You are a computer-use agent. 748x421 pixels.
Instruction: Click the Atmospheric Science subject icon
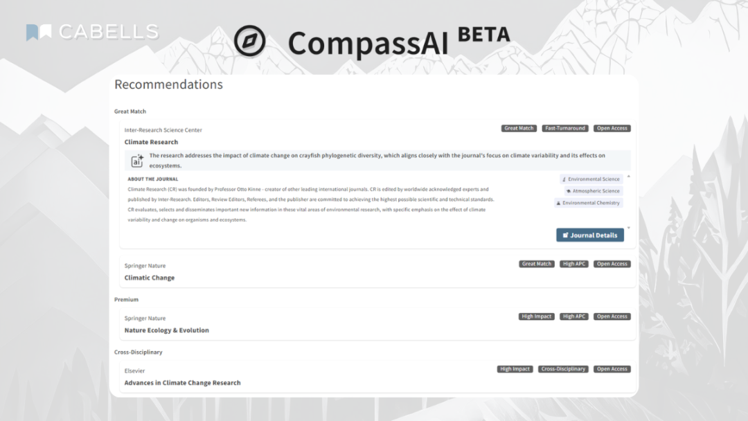click(569, 191)
